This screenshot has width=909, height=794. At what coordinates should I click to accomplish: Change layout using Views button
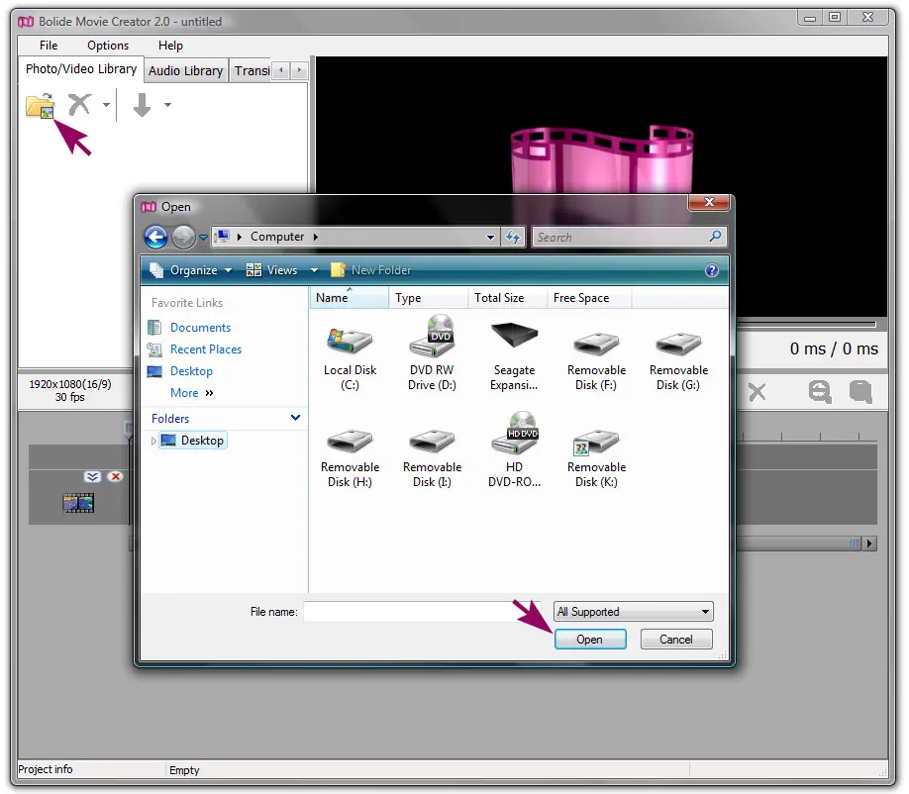pyautogui.click(x=272, y=270)
